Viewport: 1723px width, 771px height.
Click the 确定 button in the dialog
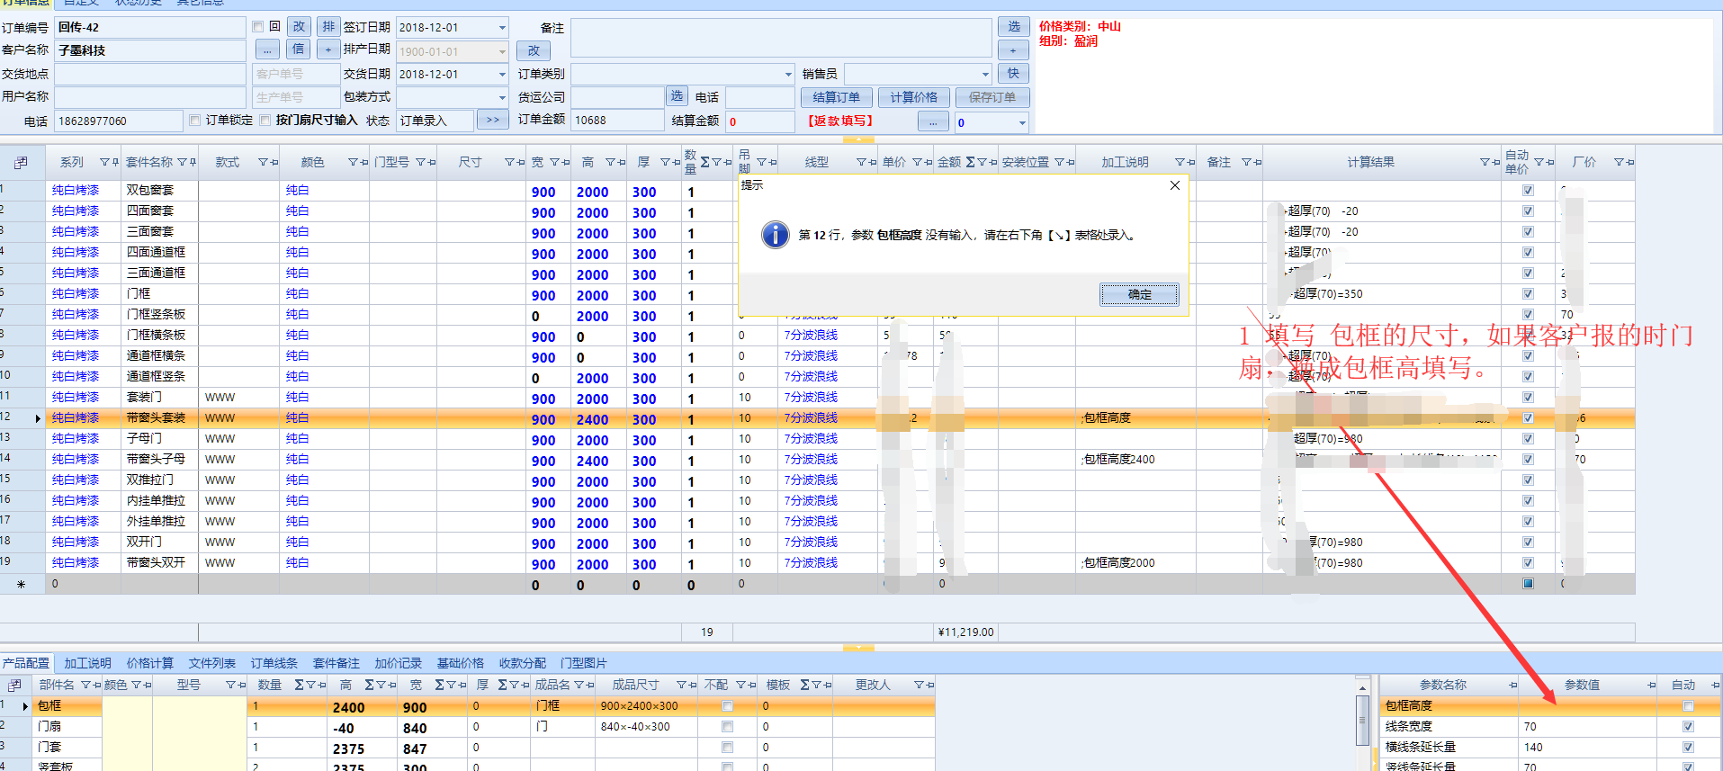click(x=1139, y=295)
